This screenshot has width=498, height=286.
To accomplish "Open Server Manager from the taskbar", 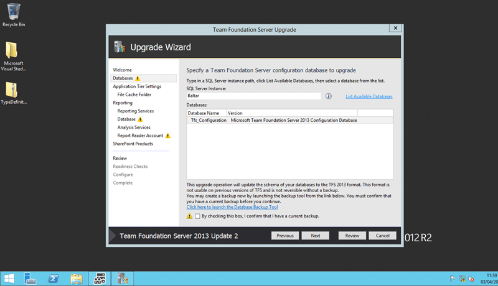I will point(30,279).
